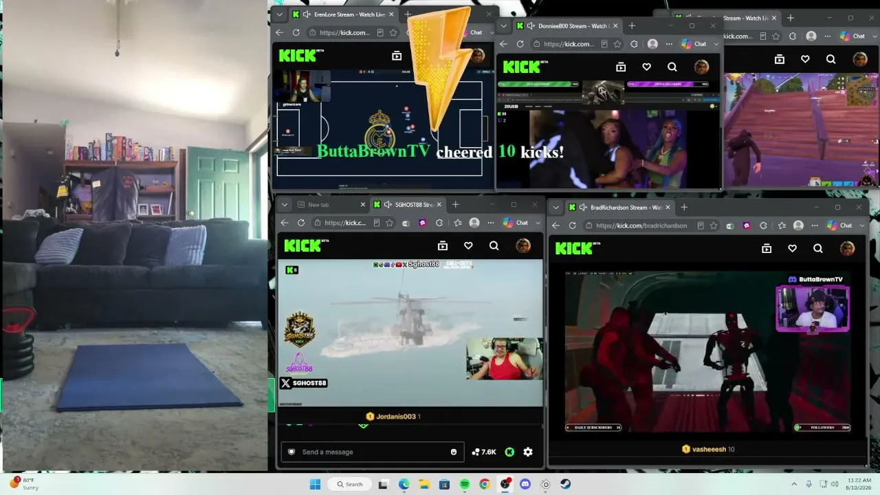Viewport: 880px width, 495px height.
Task: Select the SGHOST88 Stream tab
Action: point(408,205)
